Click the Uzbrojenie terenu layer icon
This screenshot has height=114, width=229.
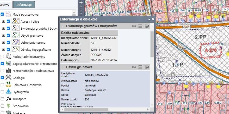click(16, 42)
